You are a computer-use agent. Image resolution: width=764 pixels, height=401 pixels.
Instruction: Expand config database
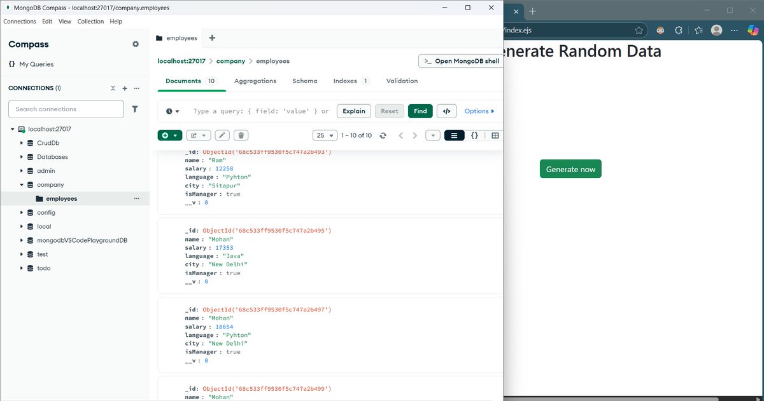pos(21,212)
